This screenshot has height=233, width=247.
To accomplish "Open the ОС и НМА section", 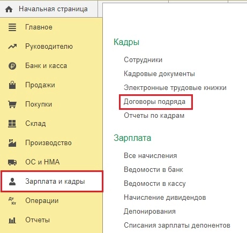I will [x=42, y=162].
